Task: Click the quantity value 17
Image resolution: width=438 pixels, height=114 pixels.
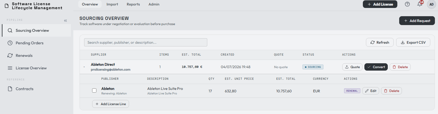Action: click(210, 91)
